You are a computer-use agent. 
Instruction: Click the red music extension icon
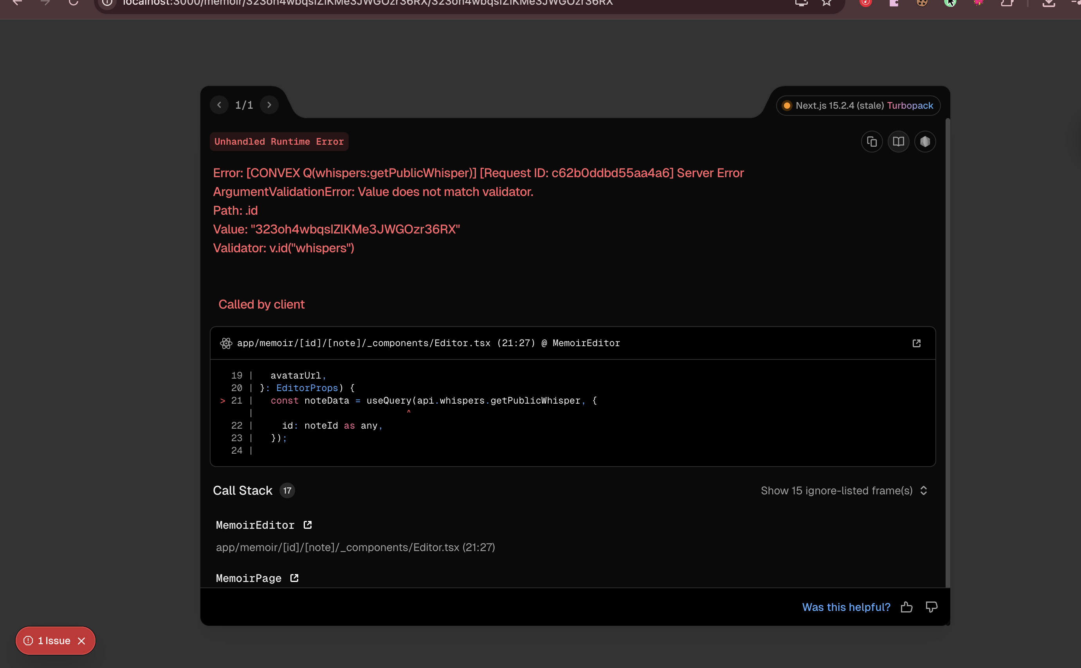click(x=865, y=3)
